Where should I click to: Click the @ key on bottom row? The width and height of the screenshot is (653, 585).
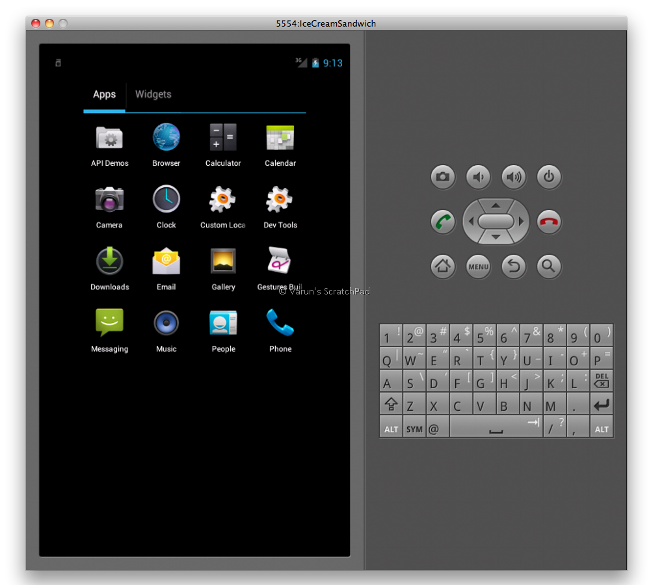click(x=438, y=426)
